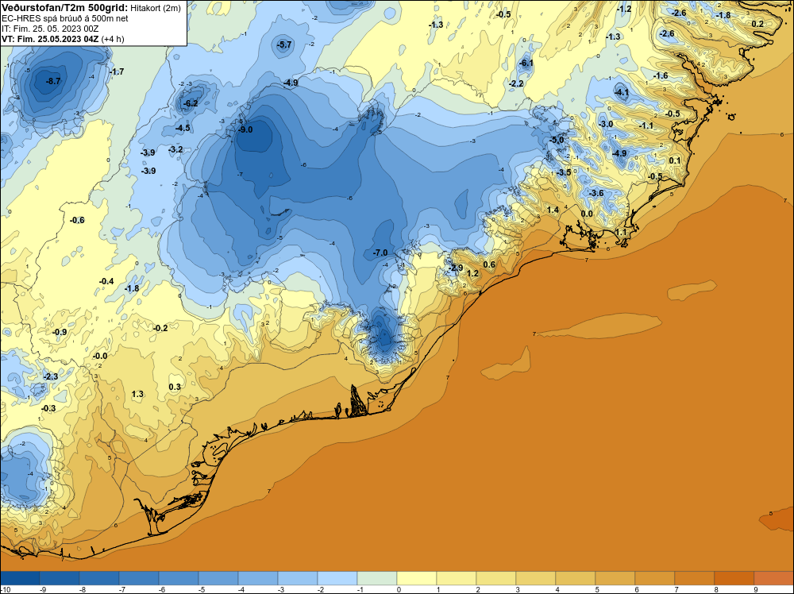
Task: Click the -2.3 temperature label
Action: (51, 376)
